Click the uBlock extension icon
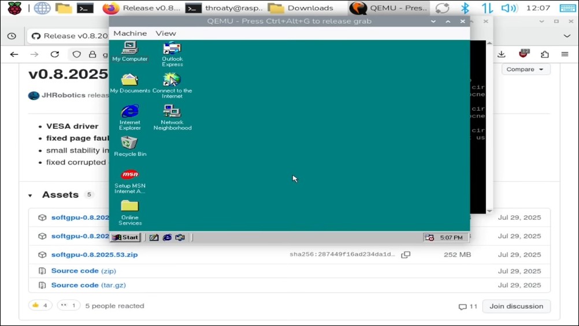This screenshot has height=326, width=579. pos(524,54)
